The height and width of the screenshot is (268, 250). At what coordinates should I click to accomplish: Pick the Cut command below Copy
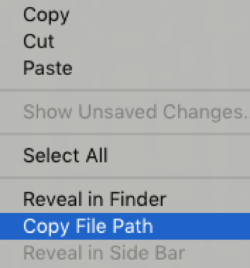click(x=125, y=41)
